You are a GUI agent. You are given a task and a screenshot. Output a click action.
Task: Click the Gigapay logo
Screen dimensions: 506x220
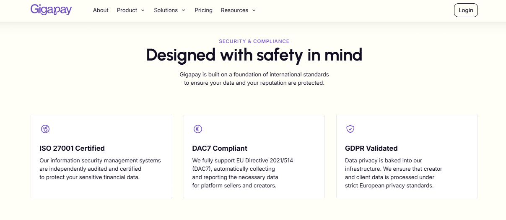pyautogui.click(x=51, y=10)
